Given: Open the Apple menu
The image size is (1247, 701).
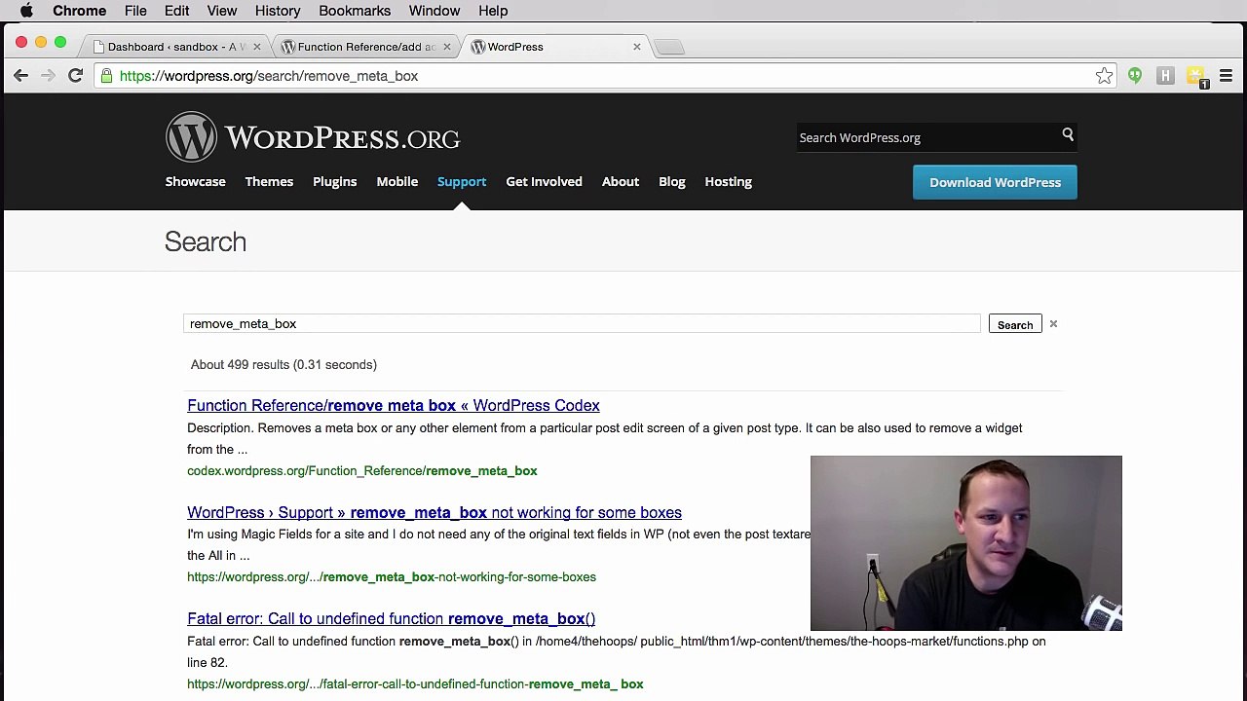Looking at the screenshot, I should (x=26, y=11).
